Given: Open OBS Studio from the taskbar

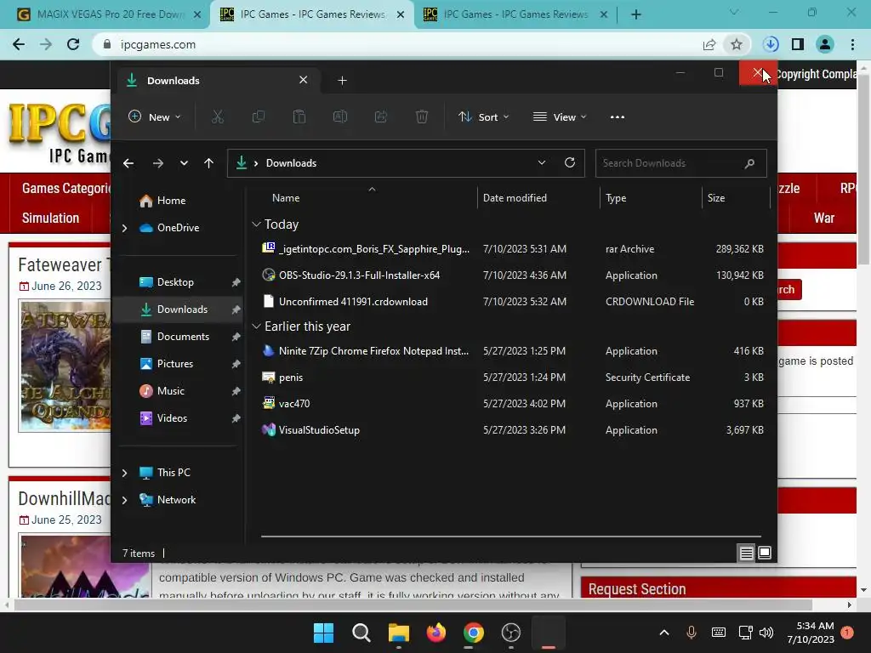Looking at the screenshot, I should click(x=511, y=633).
